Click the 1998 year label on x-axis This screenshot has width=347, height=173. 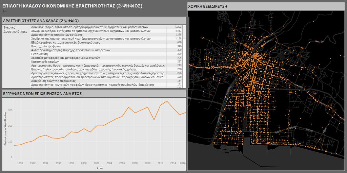tap(71, 163)
